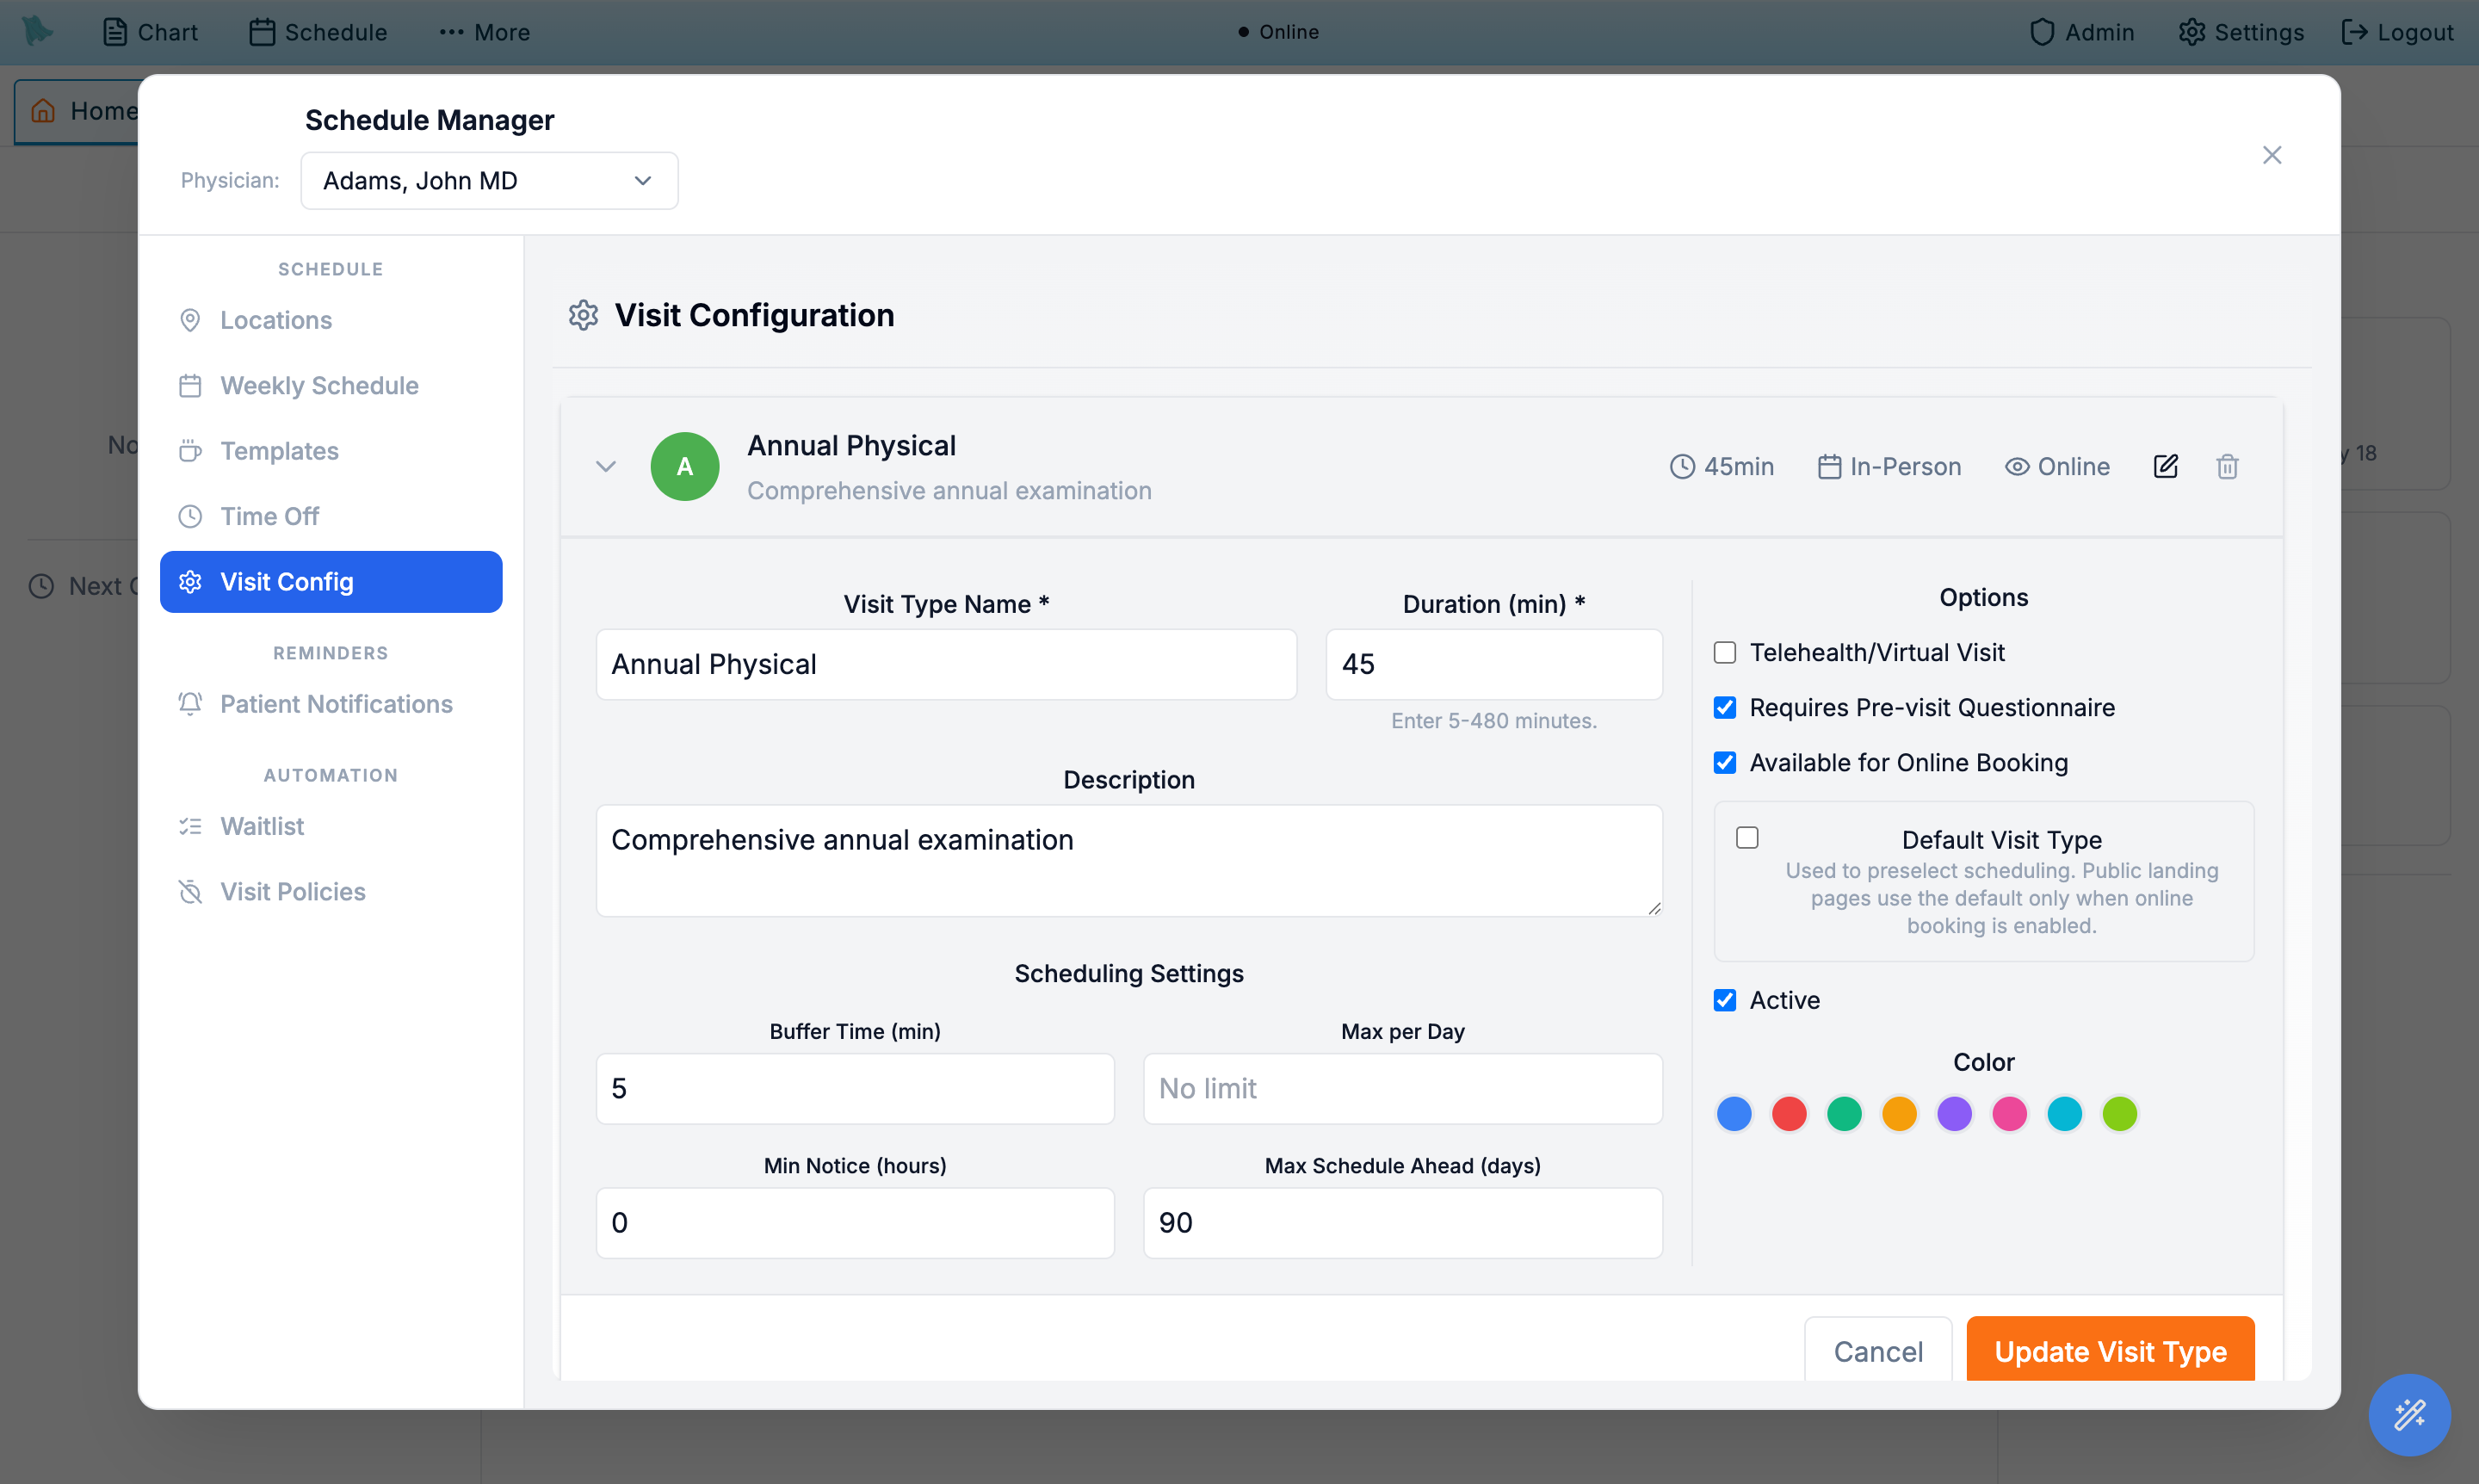The width and height of the screenshot is (2479, 1484).
Task: Pick the purple color swatch
Action: click(x=1954, y=1113)
